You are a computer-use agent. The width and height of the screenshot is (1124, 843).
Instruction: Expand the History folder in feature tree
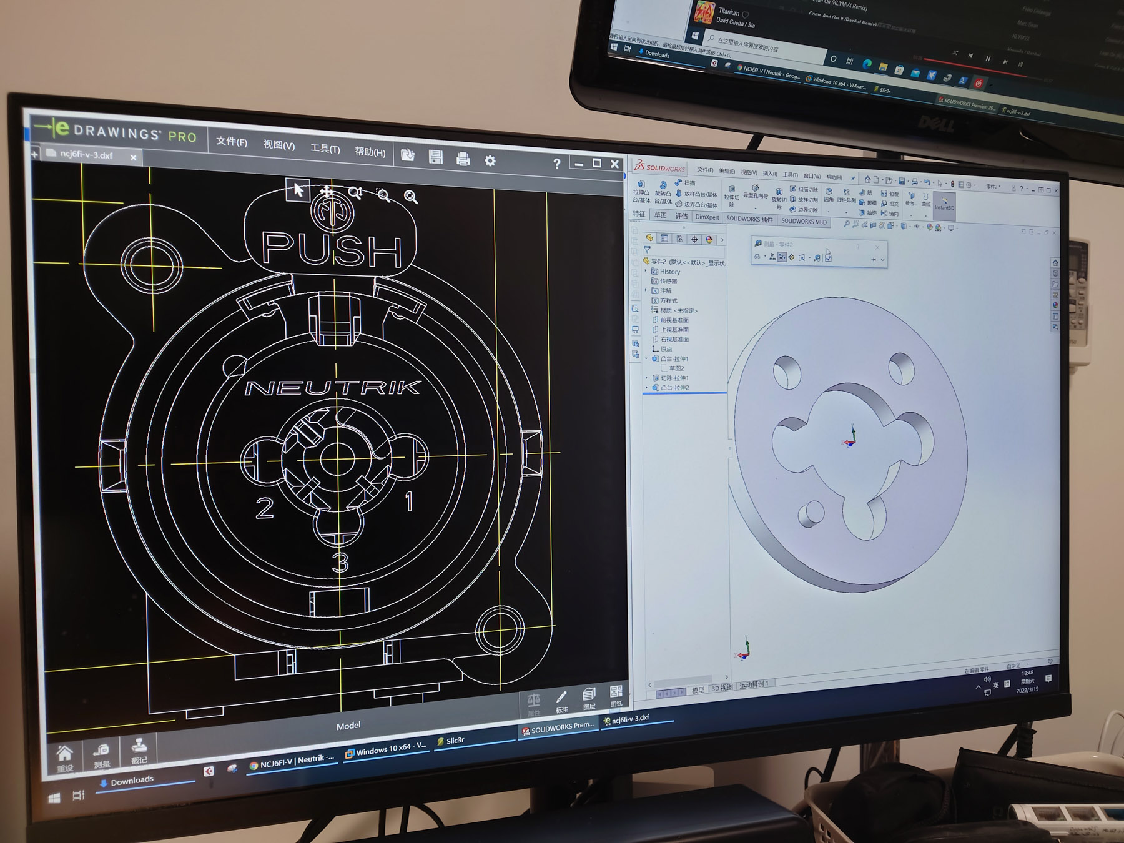pyautogui.click(x=646, y=271)
